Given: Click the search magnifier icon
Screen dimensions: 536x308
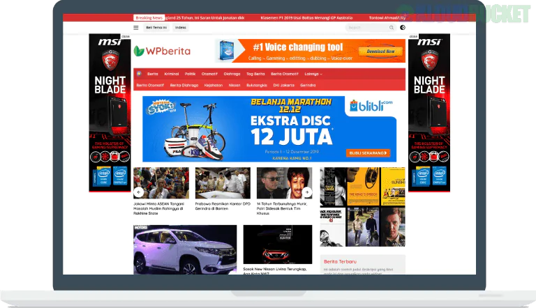Looking at the screenshot, I should click(x=392, y=28).
